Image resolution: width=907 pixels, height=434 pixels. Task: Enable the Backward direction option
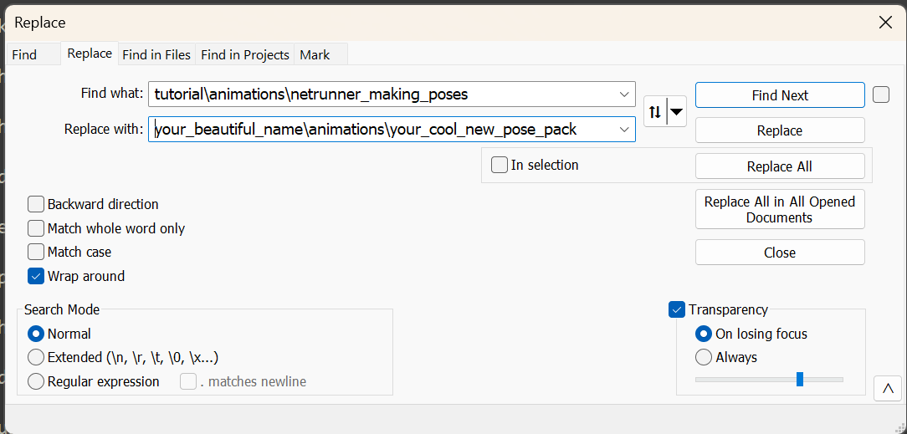point(36,204)
